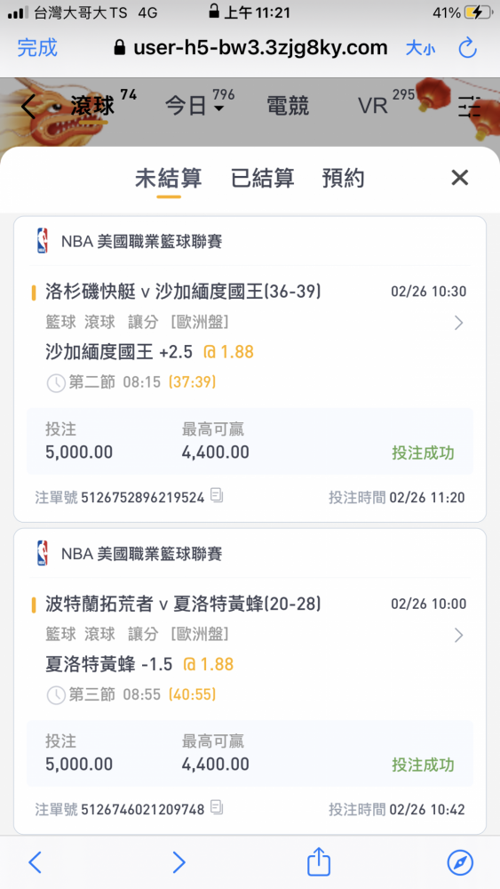Tap the browser forward arrow
Screen dimensions: 500x889
pyautogui.click(x=179, y=863)
